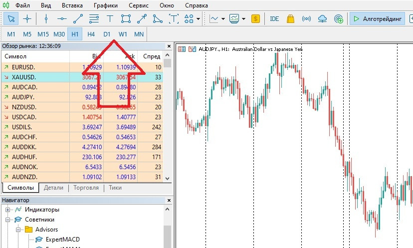
Task: Open dropdown arrow next to shapes icon
Action: 198,19
